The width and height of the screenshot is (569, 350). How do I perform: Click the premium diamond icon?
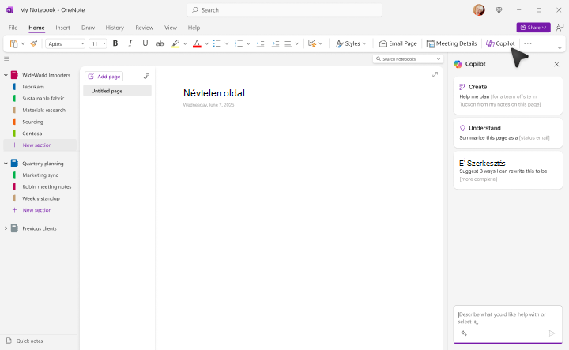(x=499, y=10)
